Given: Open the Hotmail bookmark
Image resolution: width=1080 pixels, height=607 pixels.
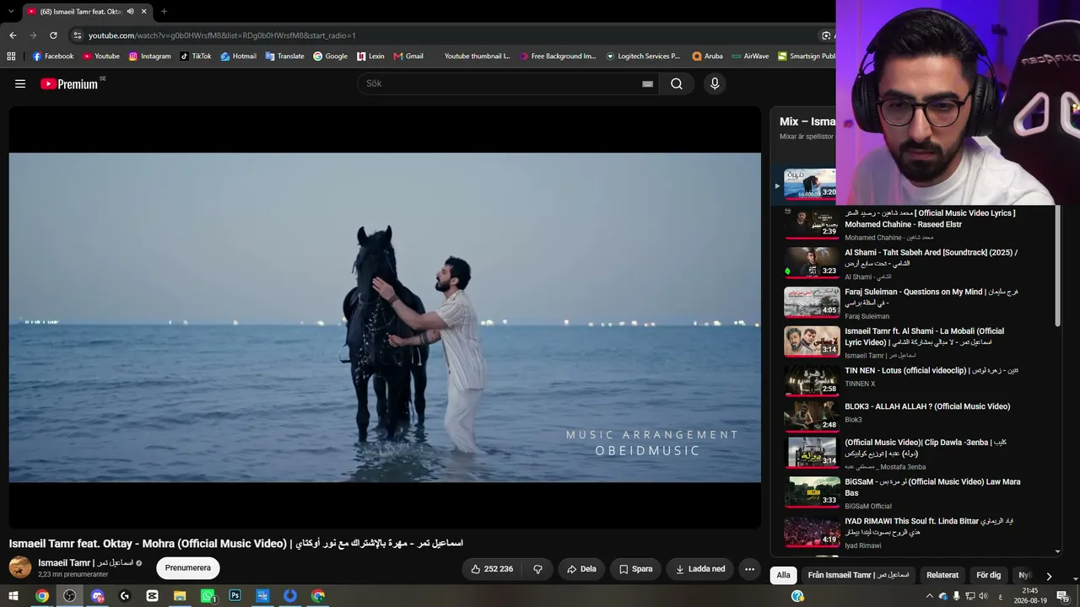Looking at the screenshot, I should click(x=238, y=56).
